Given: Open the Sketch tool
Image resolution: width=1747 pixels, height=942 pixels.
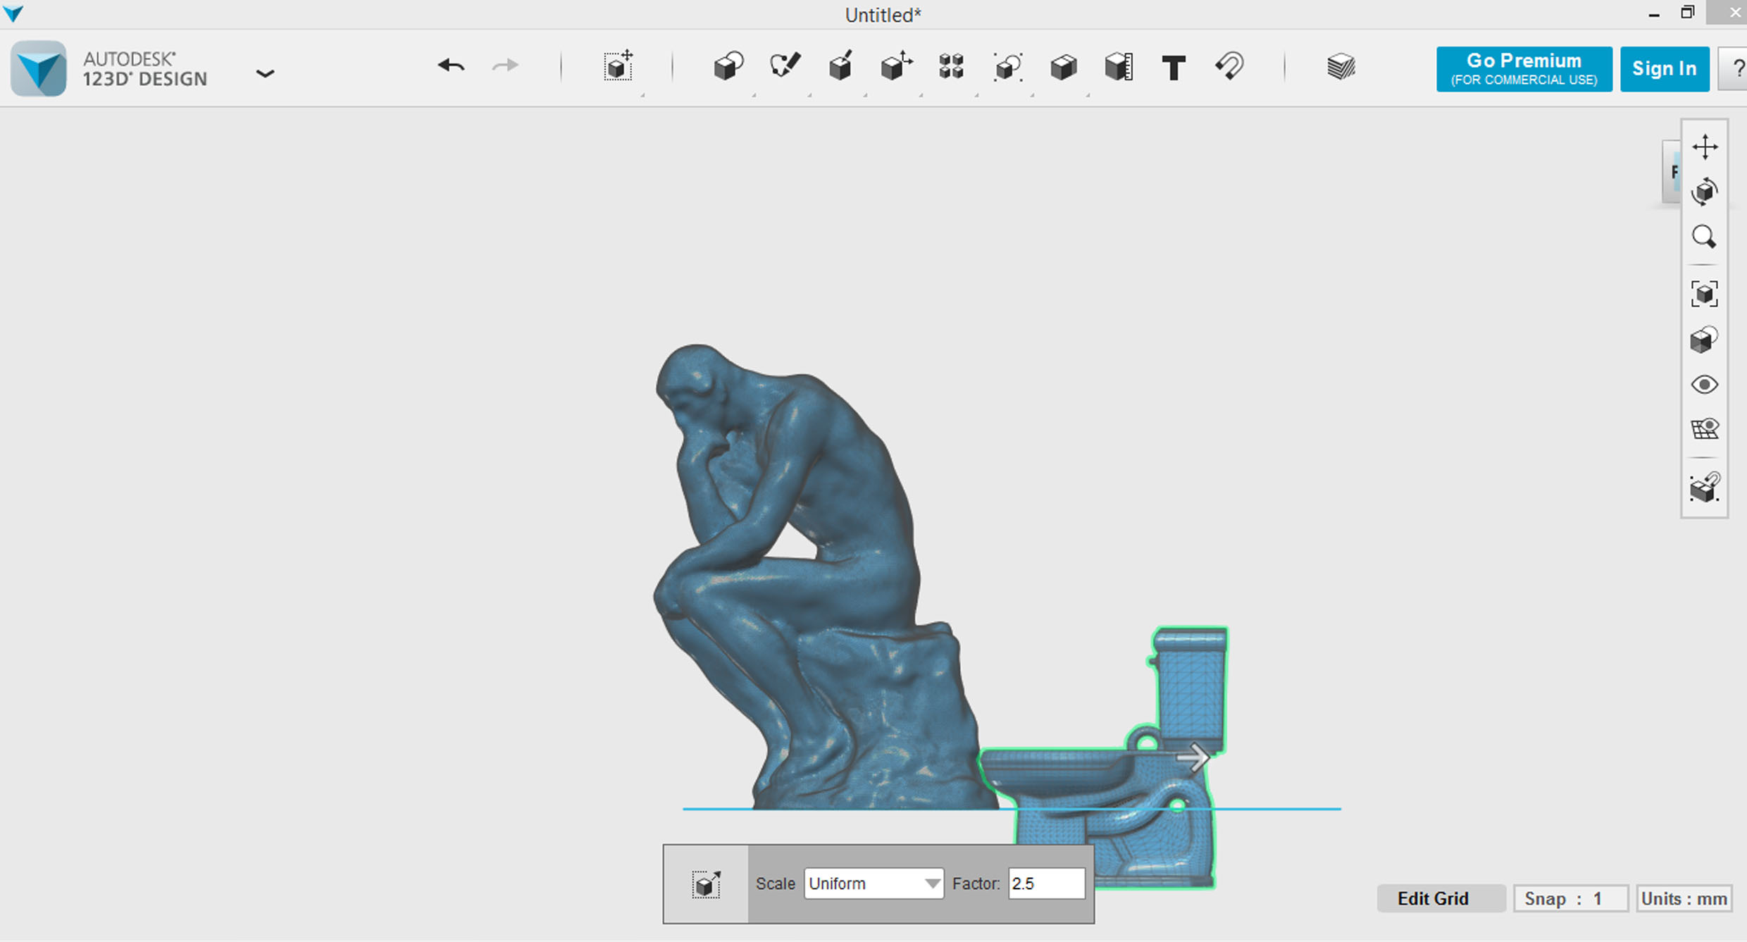Looking at the screenshot, I should click(784, 66).
